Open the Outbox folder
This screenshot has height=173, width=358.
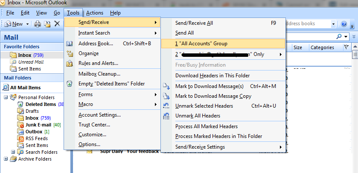pyautogui.click(x=34, y=132)
